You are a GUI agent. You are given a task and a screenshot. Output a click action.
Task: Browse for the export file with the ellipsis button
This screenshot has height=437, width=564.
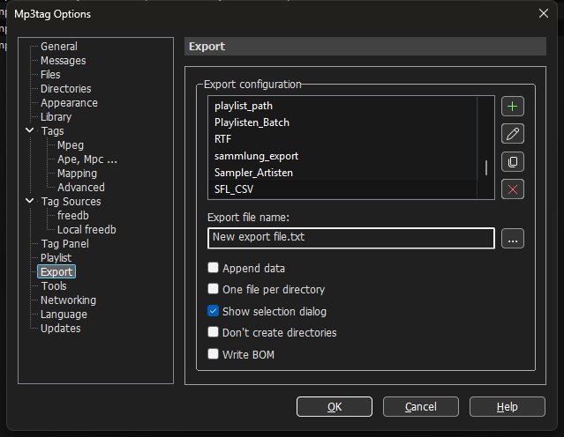pyautogui.click(x=513, y=239)
